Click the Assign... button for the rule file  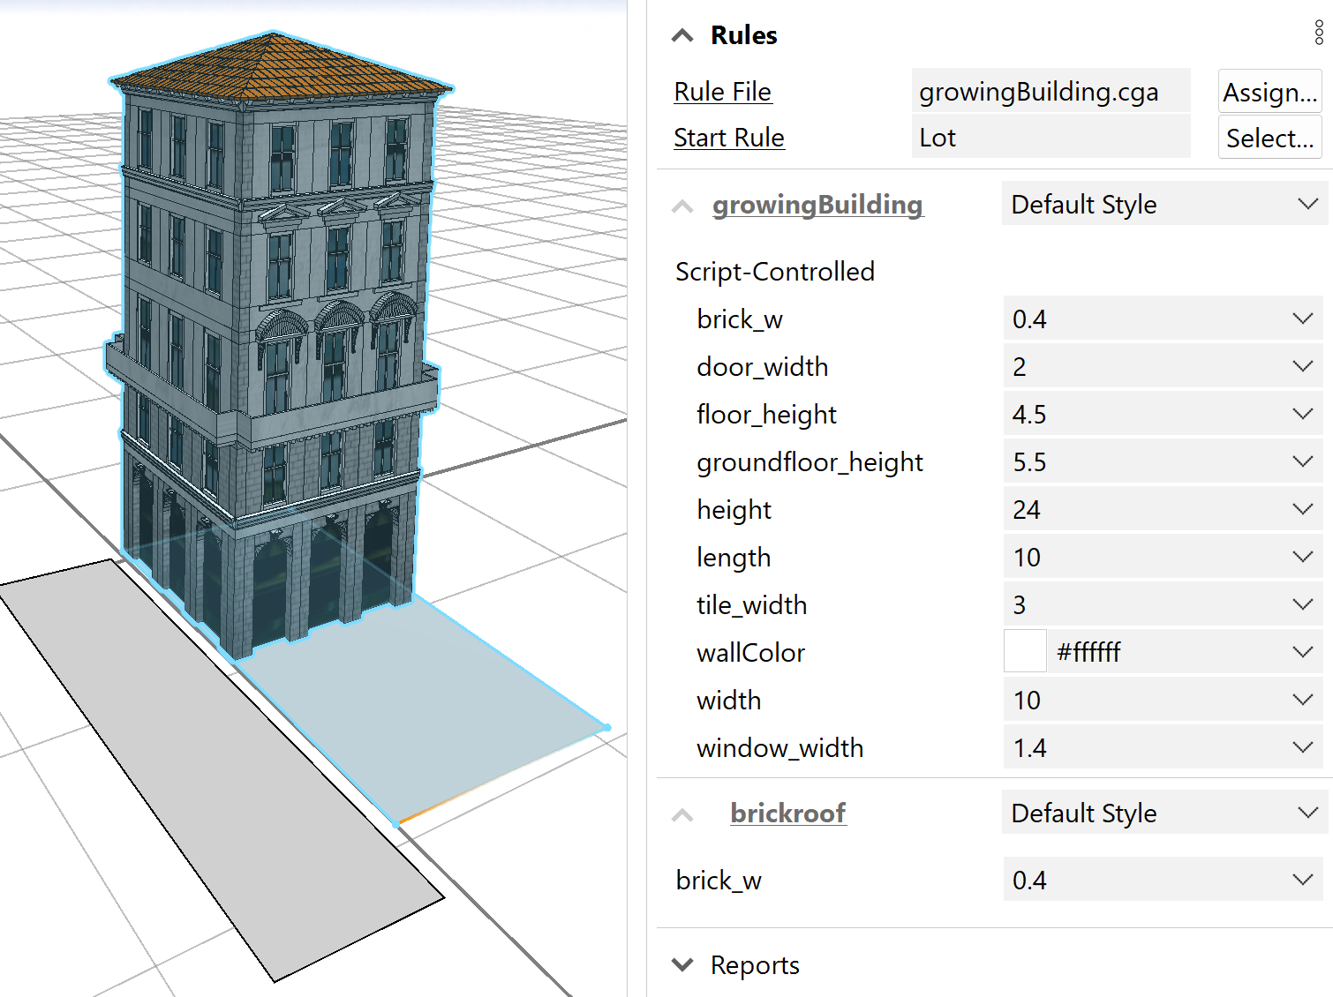point(1269,91)
